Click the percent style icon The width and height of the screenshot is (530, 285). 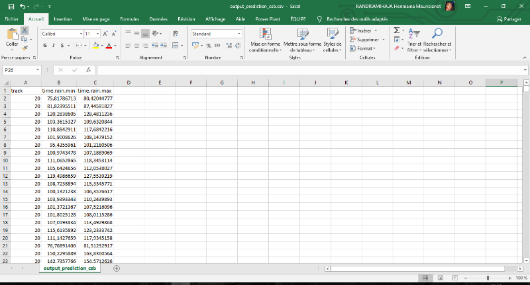coord(208,46)
